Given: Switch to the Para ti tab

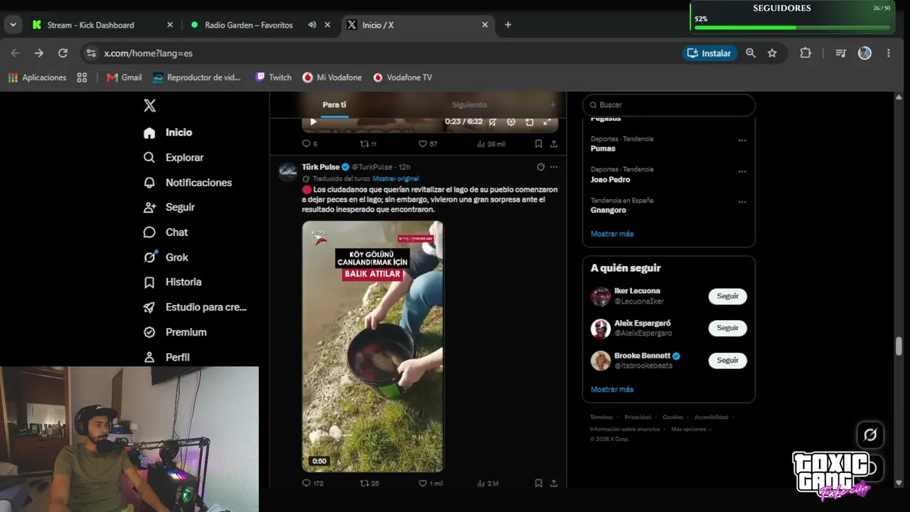Looking at the screenshot, I should pyautogui.click(x=334, y=105).
